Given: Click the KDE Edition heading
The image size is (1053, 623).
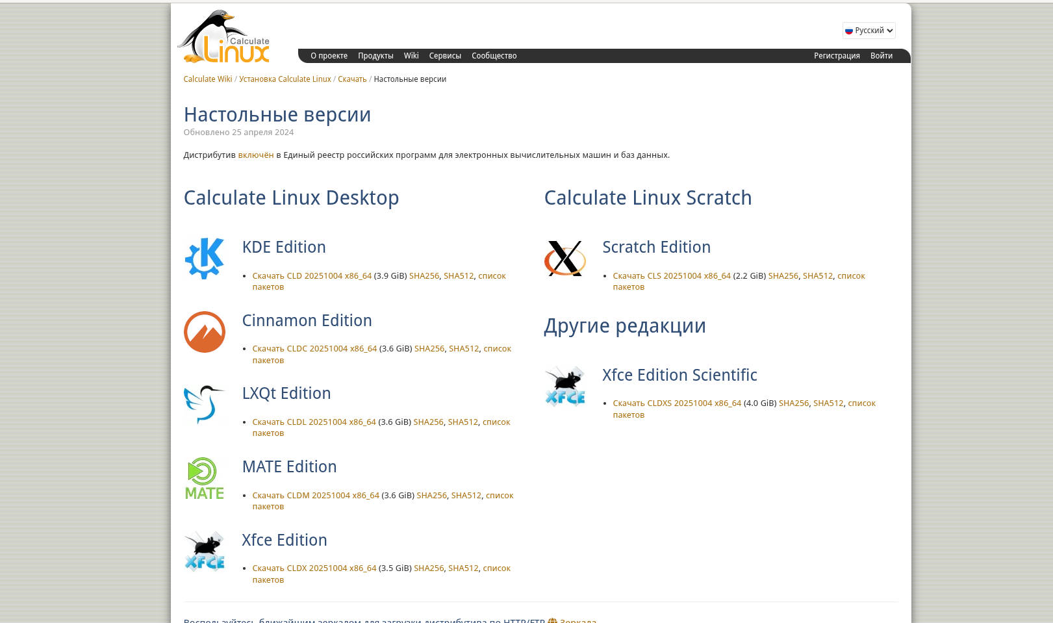Looking at the screenshot, I should tap(284, 248).
